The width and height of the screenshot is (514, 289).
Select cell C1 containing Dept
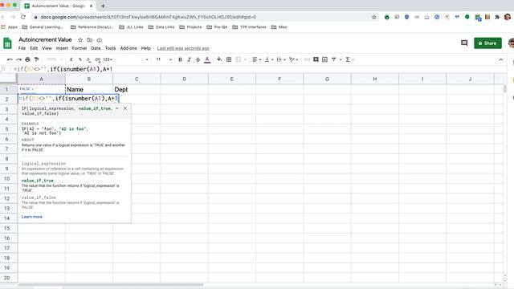tap(137, 89)
